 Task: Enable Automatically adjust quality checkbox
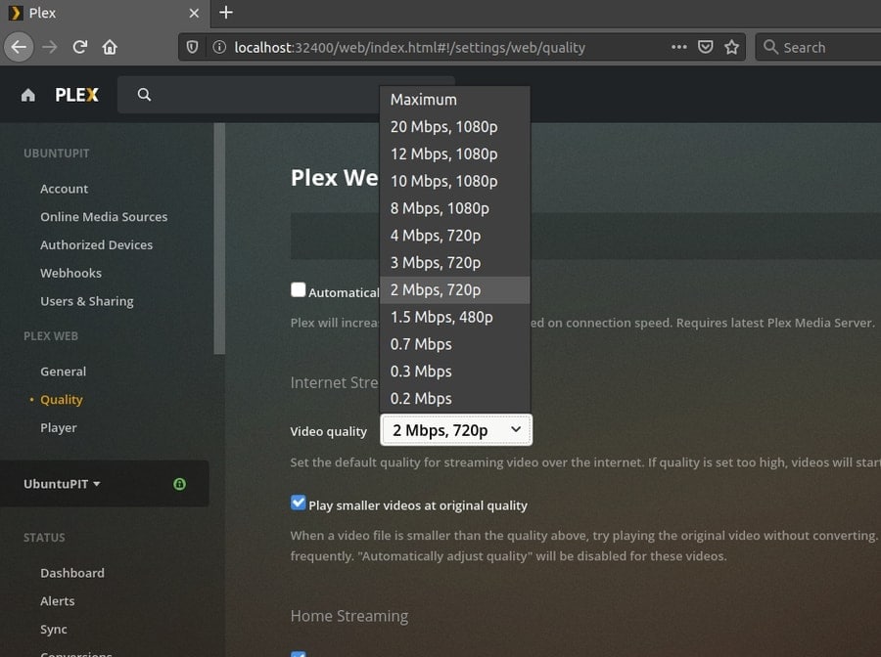pyautogui.click(x=298, y=290)
